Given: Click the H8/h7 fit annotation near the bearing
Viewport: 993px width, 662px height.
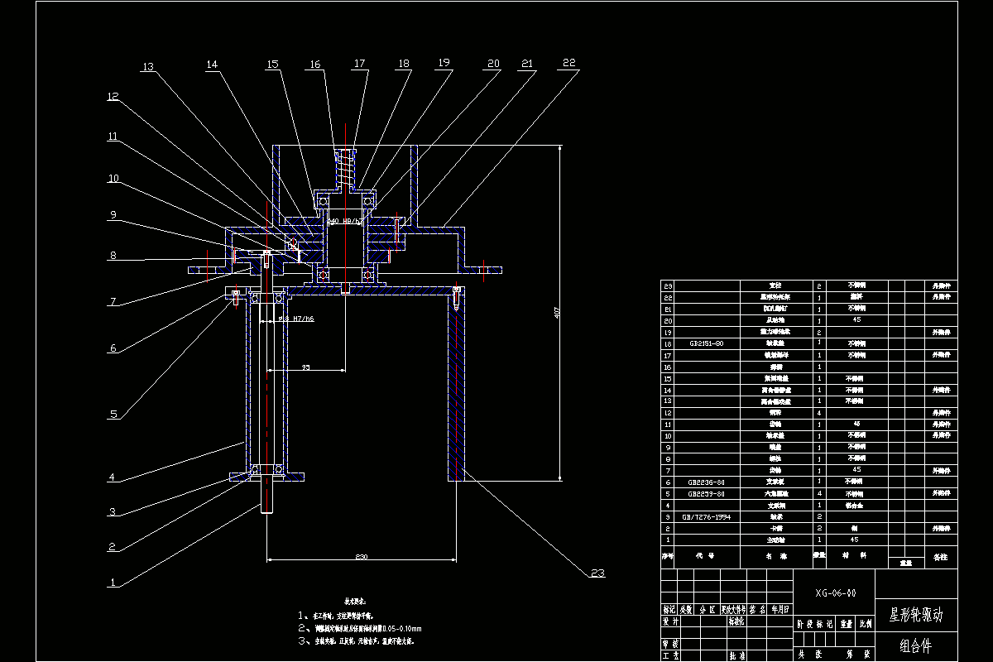Looking at the screenshot, I should 343,221.
